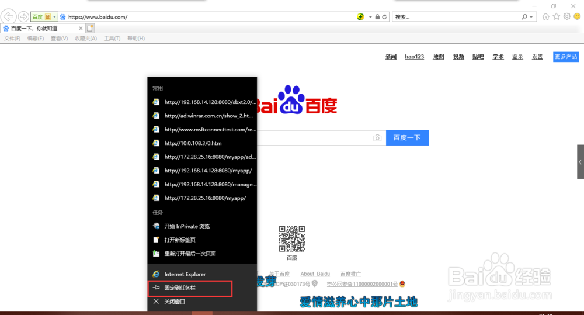Open jump list entry 192.168.14.128:8080/manage...
This screenshot has height=315, width=584.
point(202,184)
